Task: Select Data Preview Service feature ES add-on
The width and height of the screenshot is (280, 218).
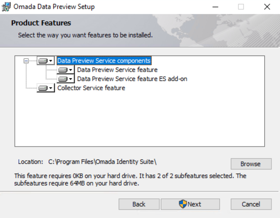Action: 132,79
